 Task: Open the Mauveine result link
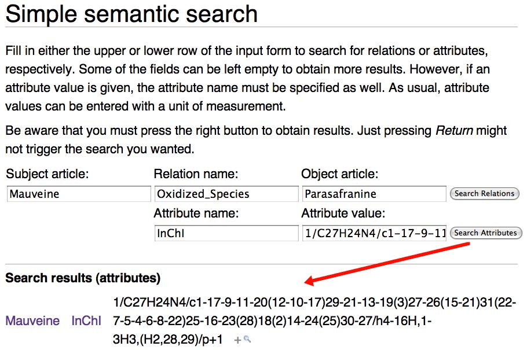click(x=32, y=320)
